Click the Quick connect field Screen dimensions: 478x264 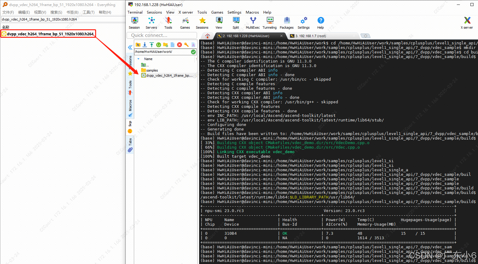point(162,35)
